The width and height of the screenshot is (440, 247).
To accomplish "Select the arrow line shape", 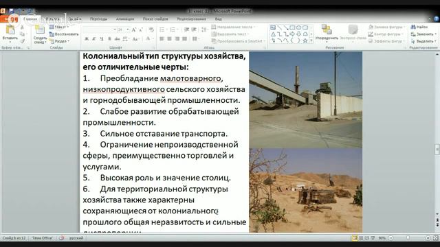I will (x=286, y=27).
